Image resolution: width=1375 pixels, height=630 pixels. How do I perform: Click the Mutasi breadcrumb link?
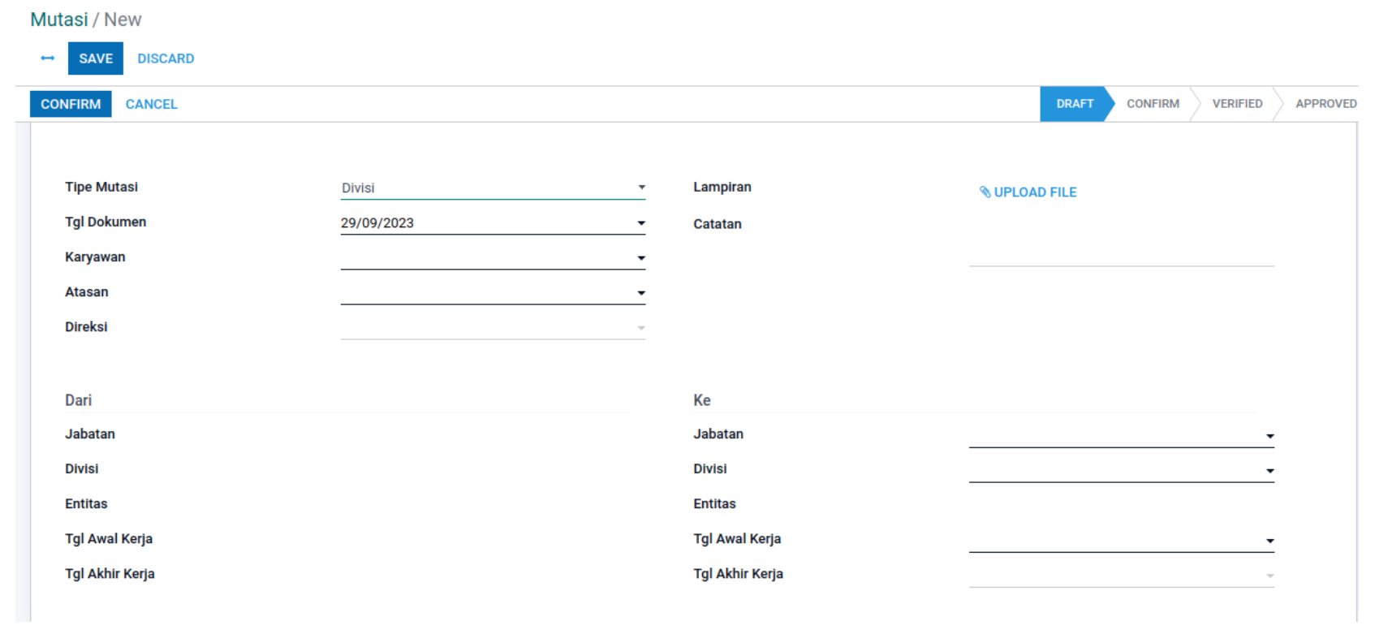point(58,19)
